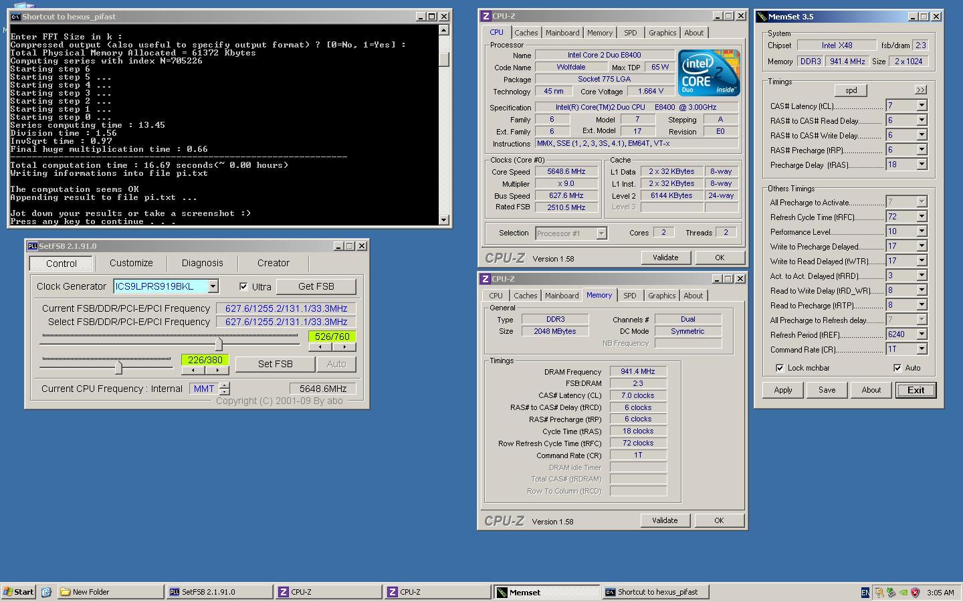Click the SetFSB title bar PLL icon
963x602 pixels.
(x=32, y=246)
